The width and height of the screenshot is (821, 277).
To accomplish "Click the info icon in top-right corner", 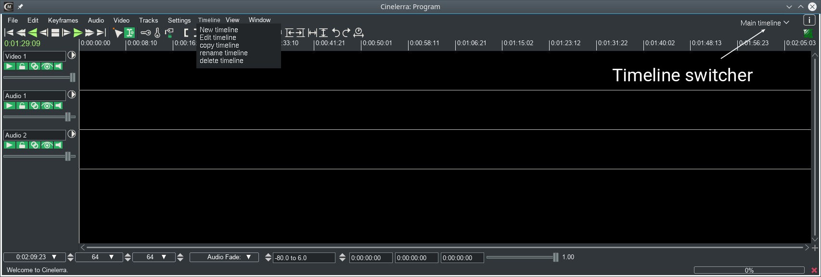I will point(809,20).
